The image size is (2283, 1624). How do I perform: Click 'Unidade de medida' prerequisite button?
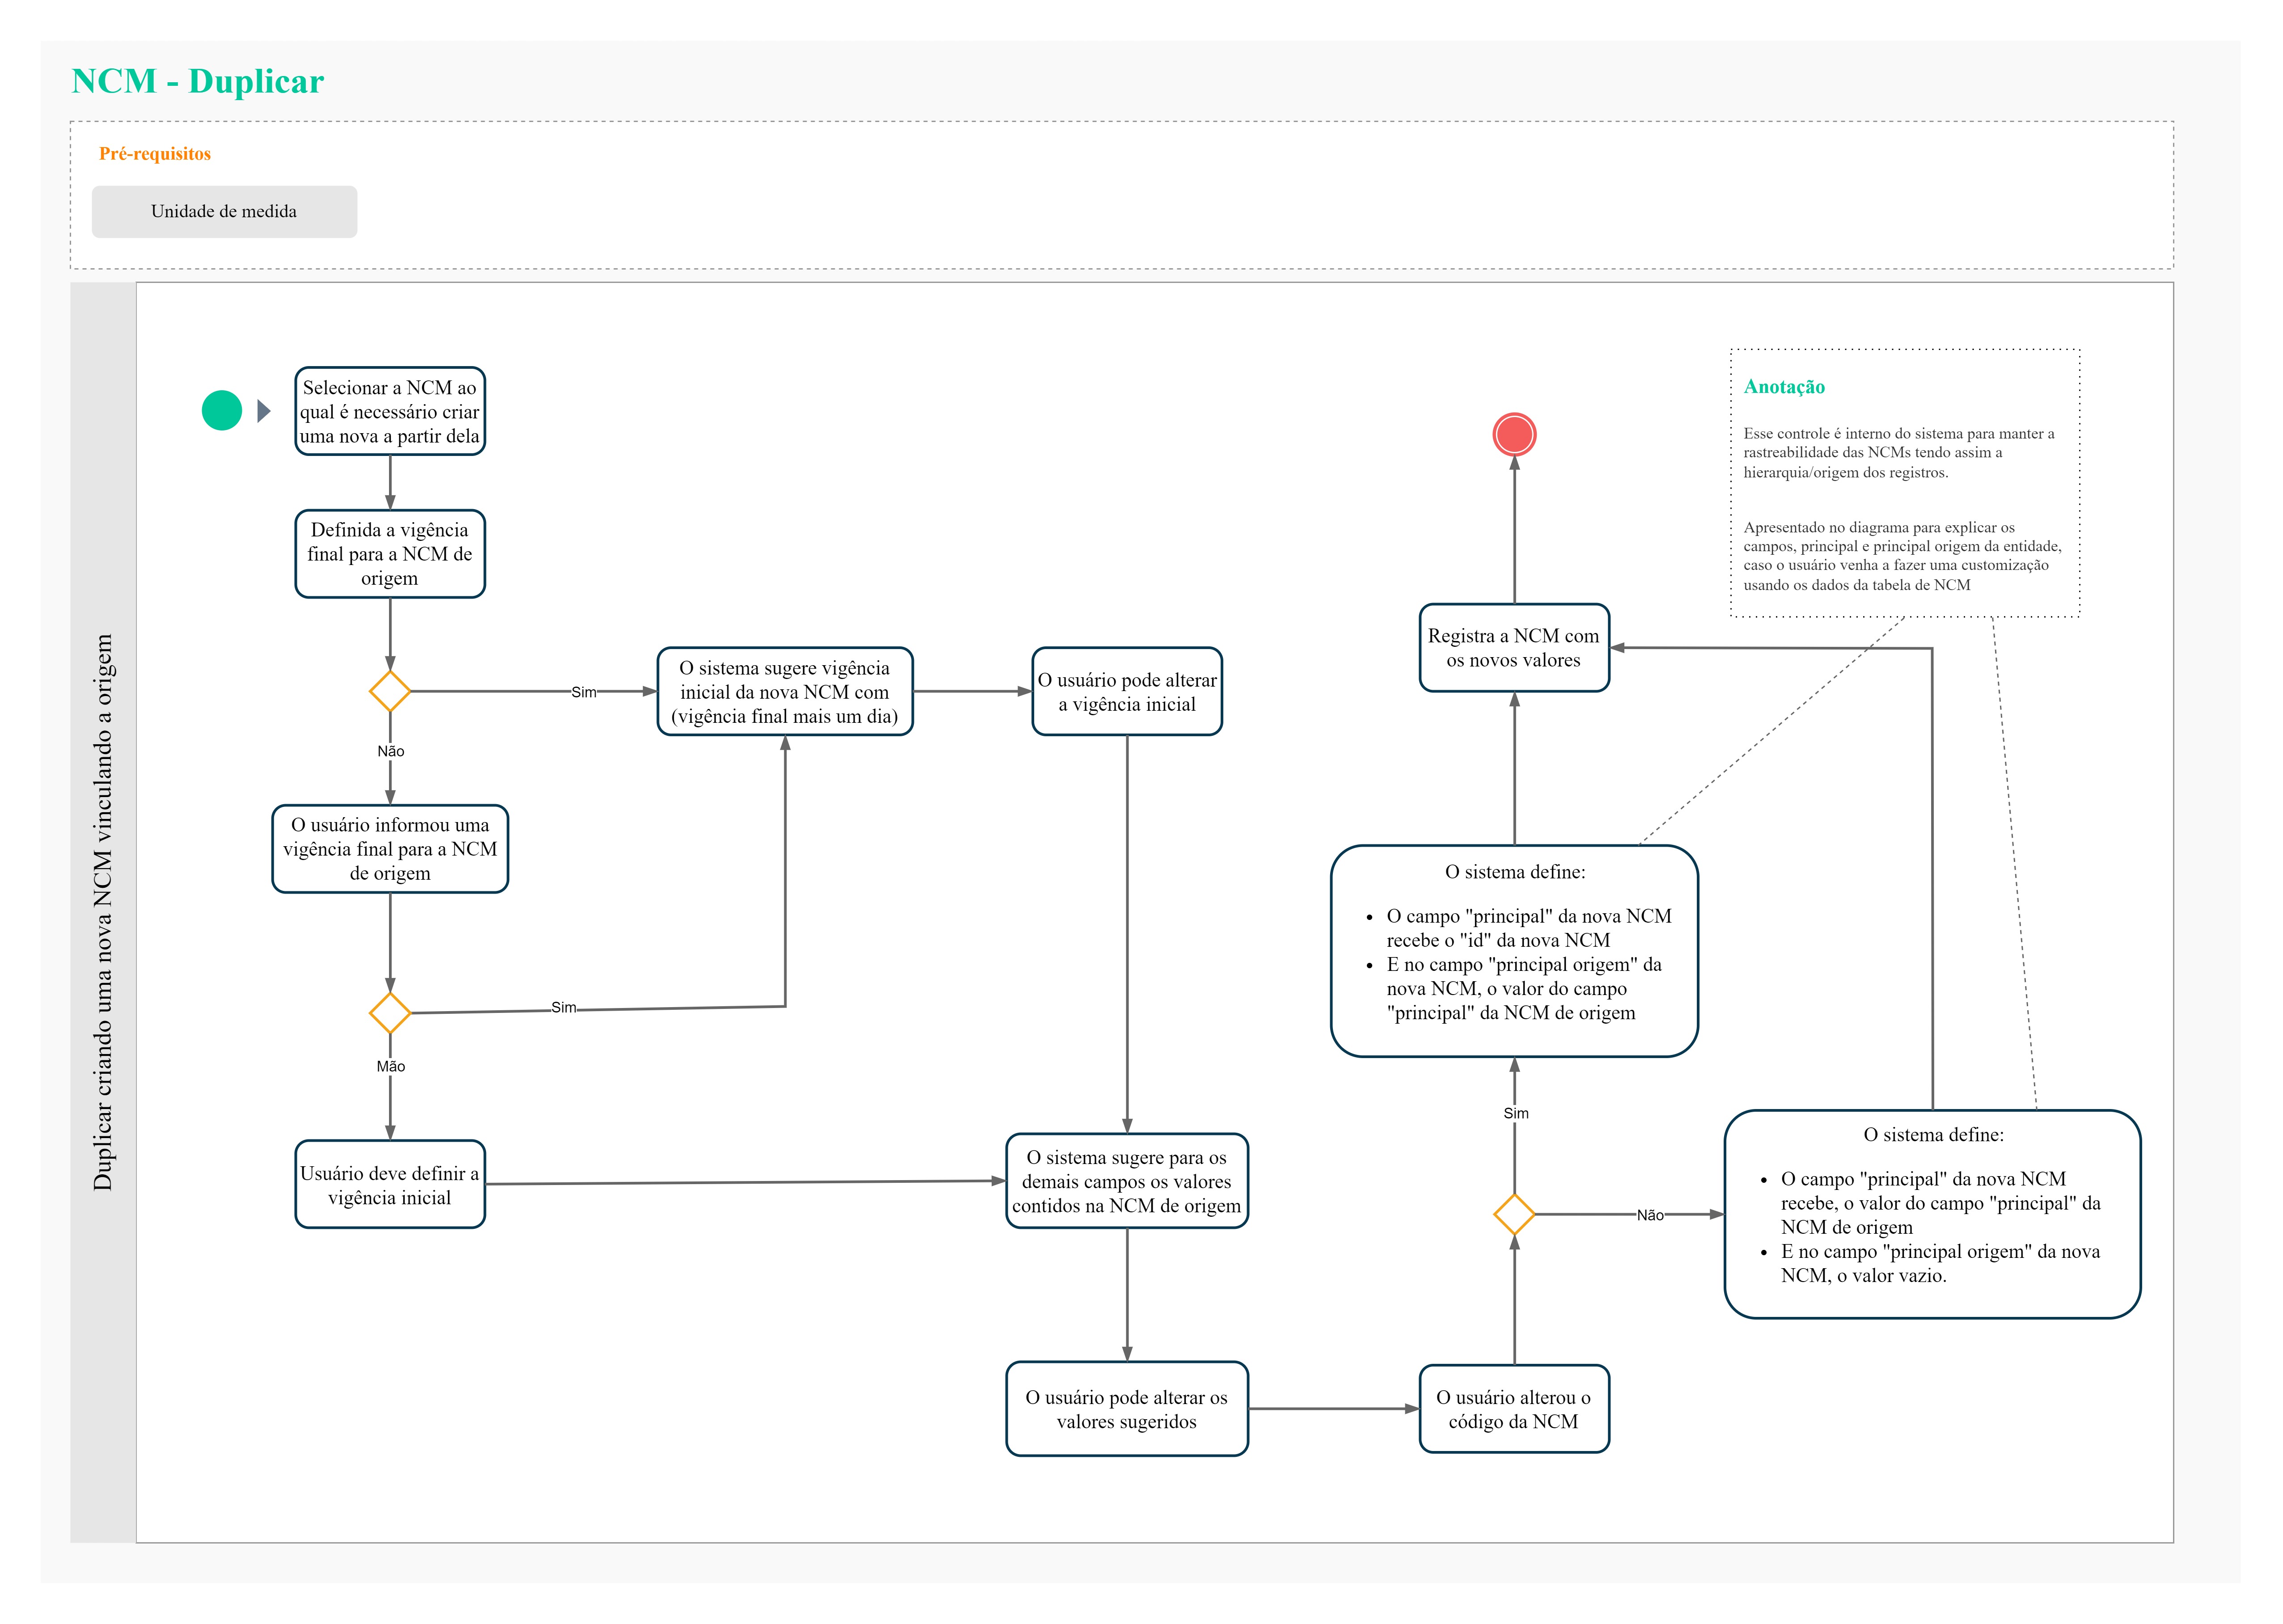click(x=224, y=211)
